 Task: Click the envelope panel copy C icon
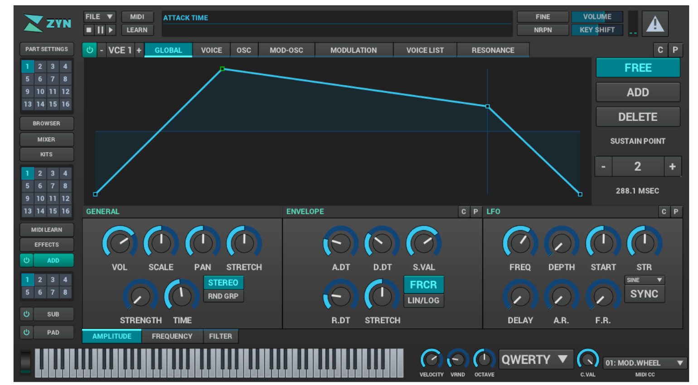[463, 212]
